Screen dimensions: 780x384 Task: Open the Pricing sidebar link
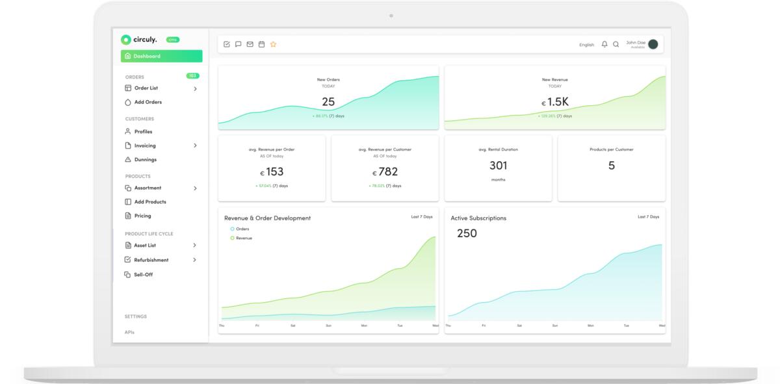coord(142,216)
